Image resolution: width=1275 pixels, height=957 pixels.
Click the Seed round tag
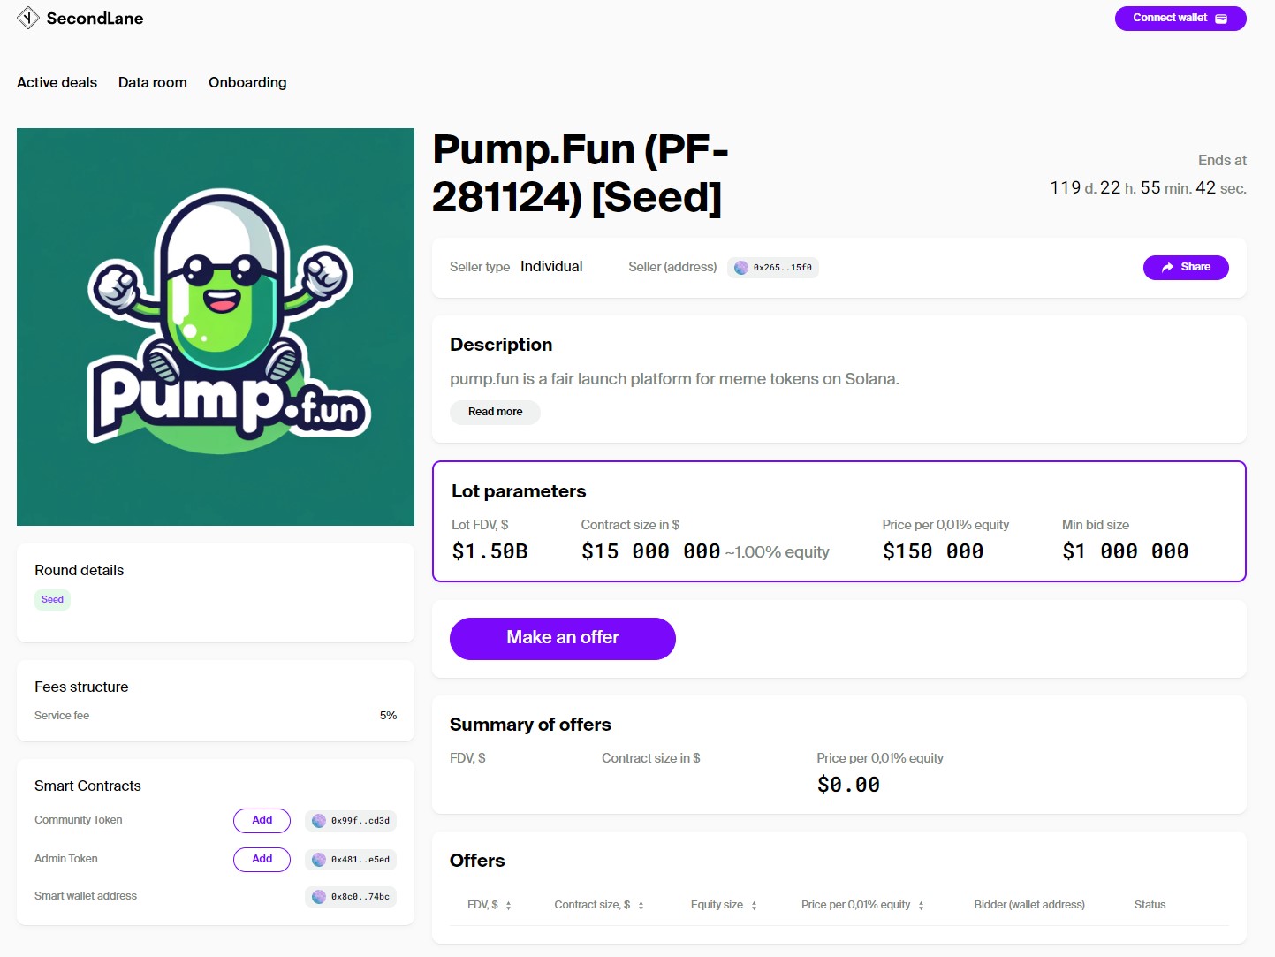[x=52, y=600]
